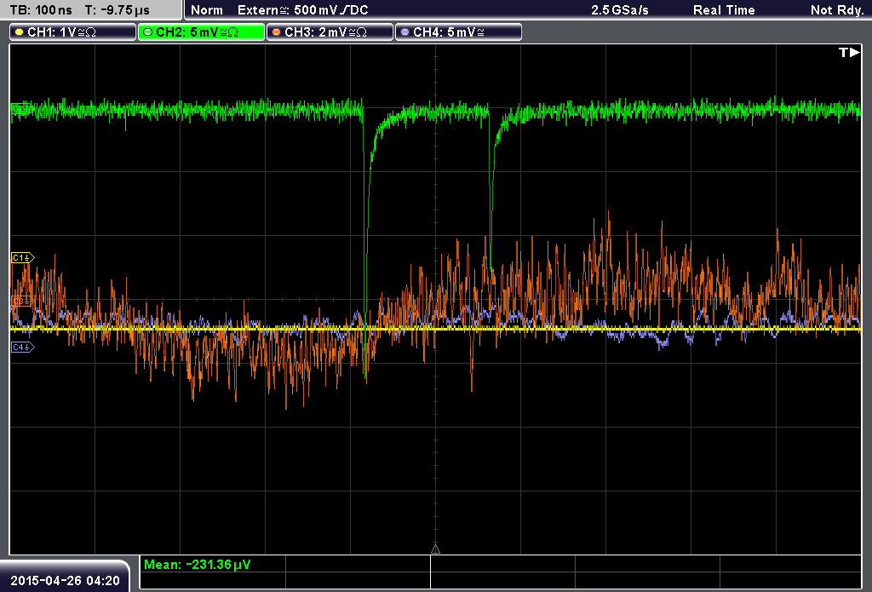Click the orange CH3 indicator dot
Viewport: 872px width, 592px height.
[x=277, y=32]
